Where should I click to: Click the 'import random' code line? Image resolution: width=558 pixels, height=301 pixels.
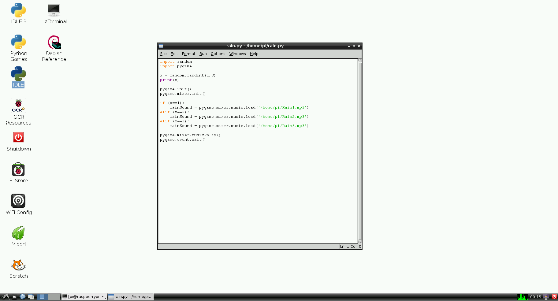176,62
